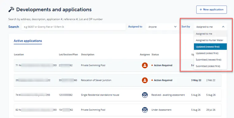Click Action Required status on first Swimming Pool row
Image resolution: width=234 pixels, height=118 pixels.
point(162,65)
